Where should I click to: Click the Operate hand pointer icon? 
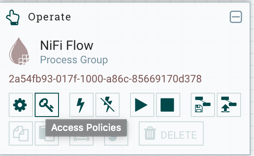(x=13, y=17)
